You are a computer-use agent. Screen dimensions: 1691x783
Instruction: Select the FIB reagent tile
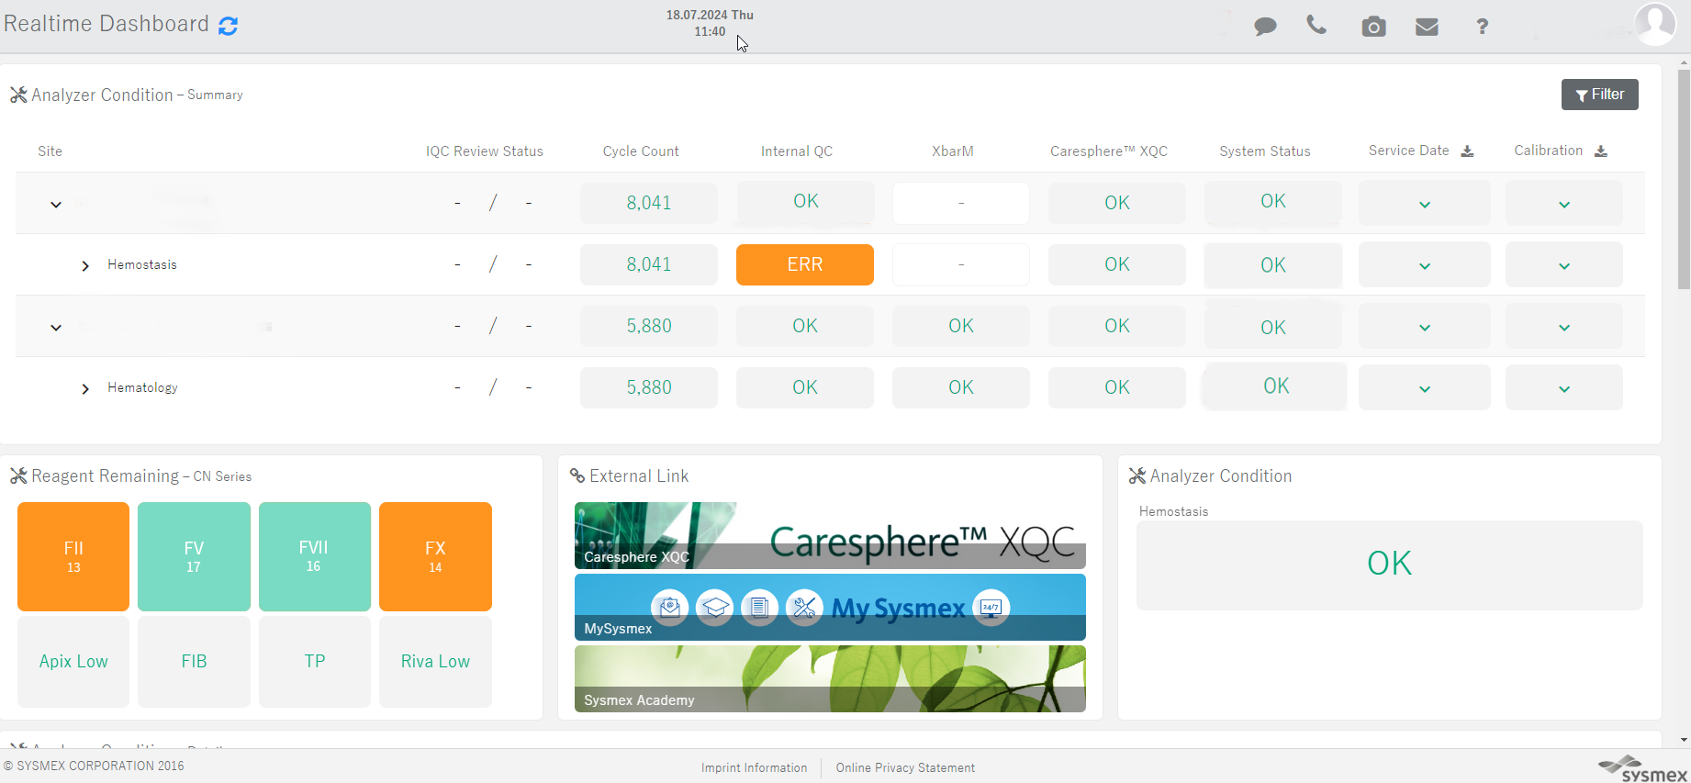point(194,661)
